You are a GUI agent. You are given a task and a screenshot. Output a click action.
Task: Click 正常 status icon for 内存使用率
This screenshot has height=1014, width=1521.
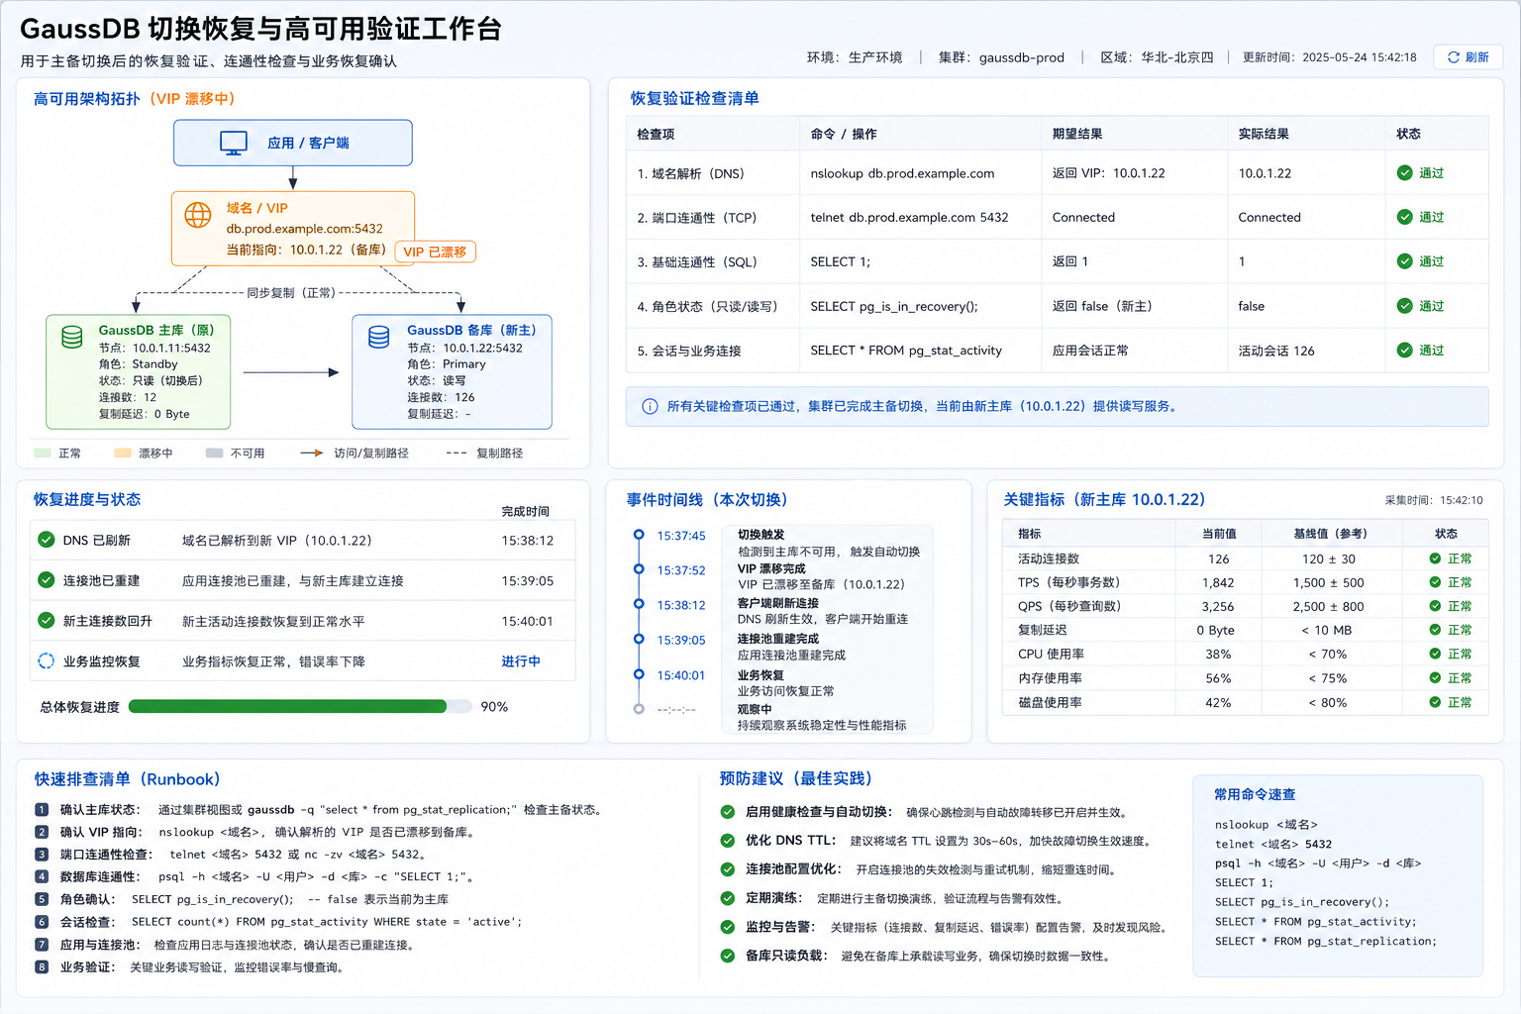(1435, 678)
